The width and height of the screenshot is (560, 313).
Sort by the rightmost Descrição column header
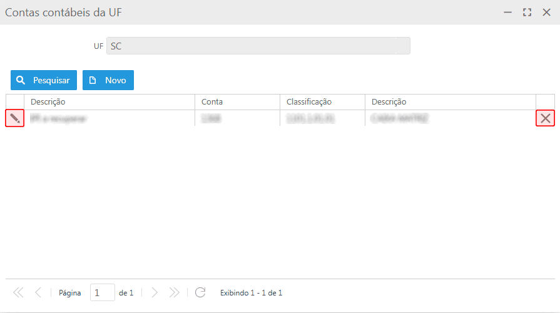[x=450, y=102]
